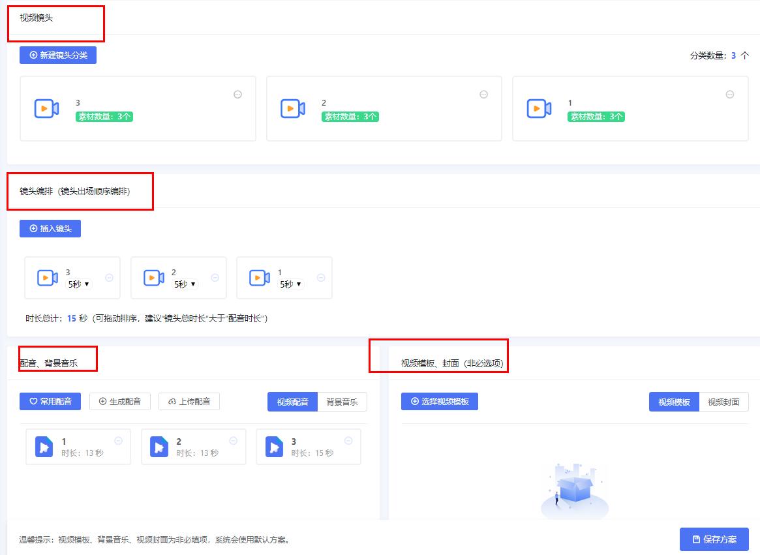Screen dimensions: 760x555
Task: Switch to the 背景音乐 tab
Action: click(x=342, y=402)
